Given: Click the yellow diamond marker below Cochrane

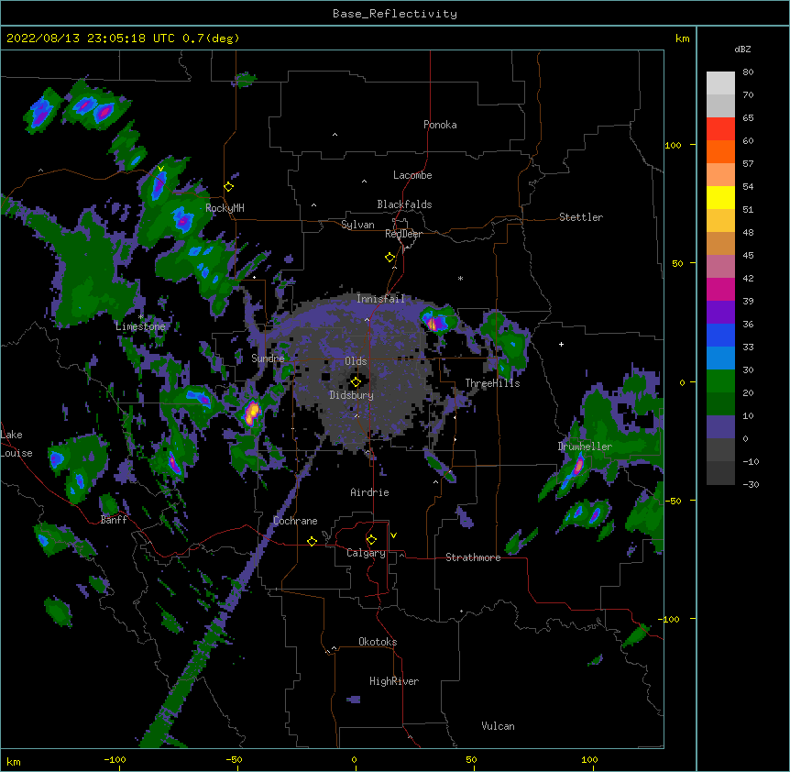Looking at the screenshot, I should click(312, 541).
